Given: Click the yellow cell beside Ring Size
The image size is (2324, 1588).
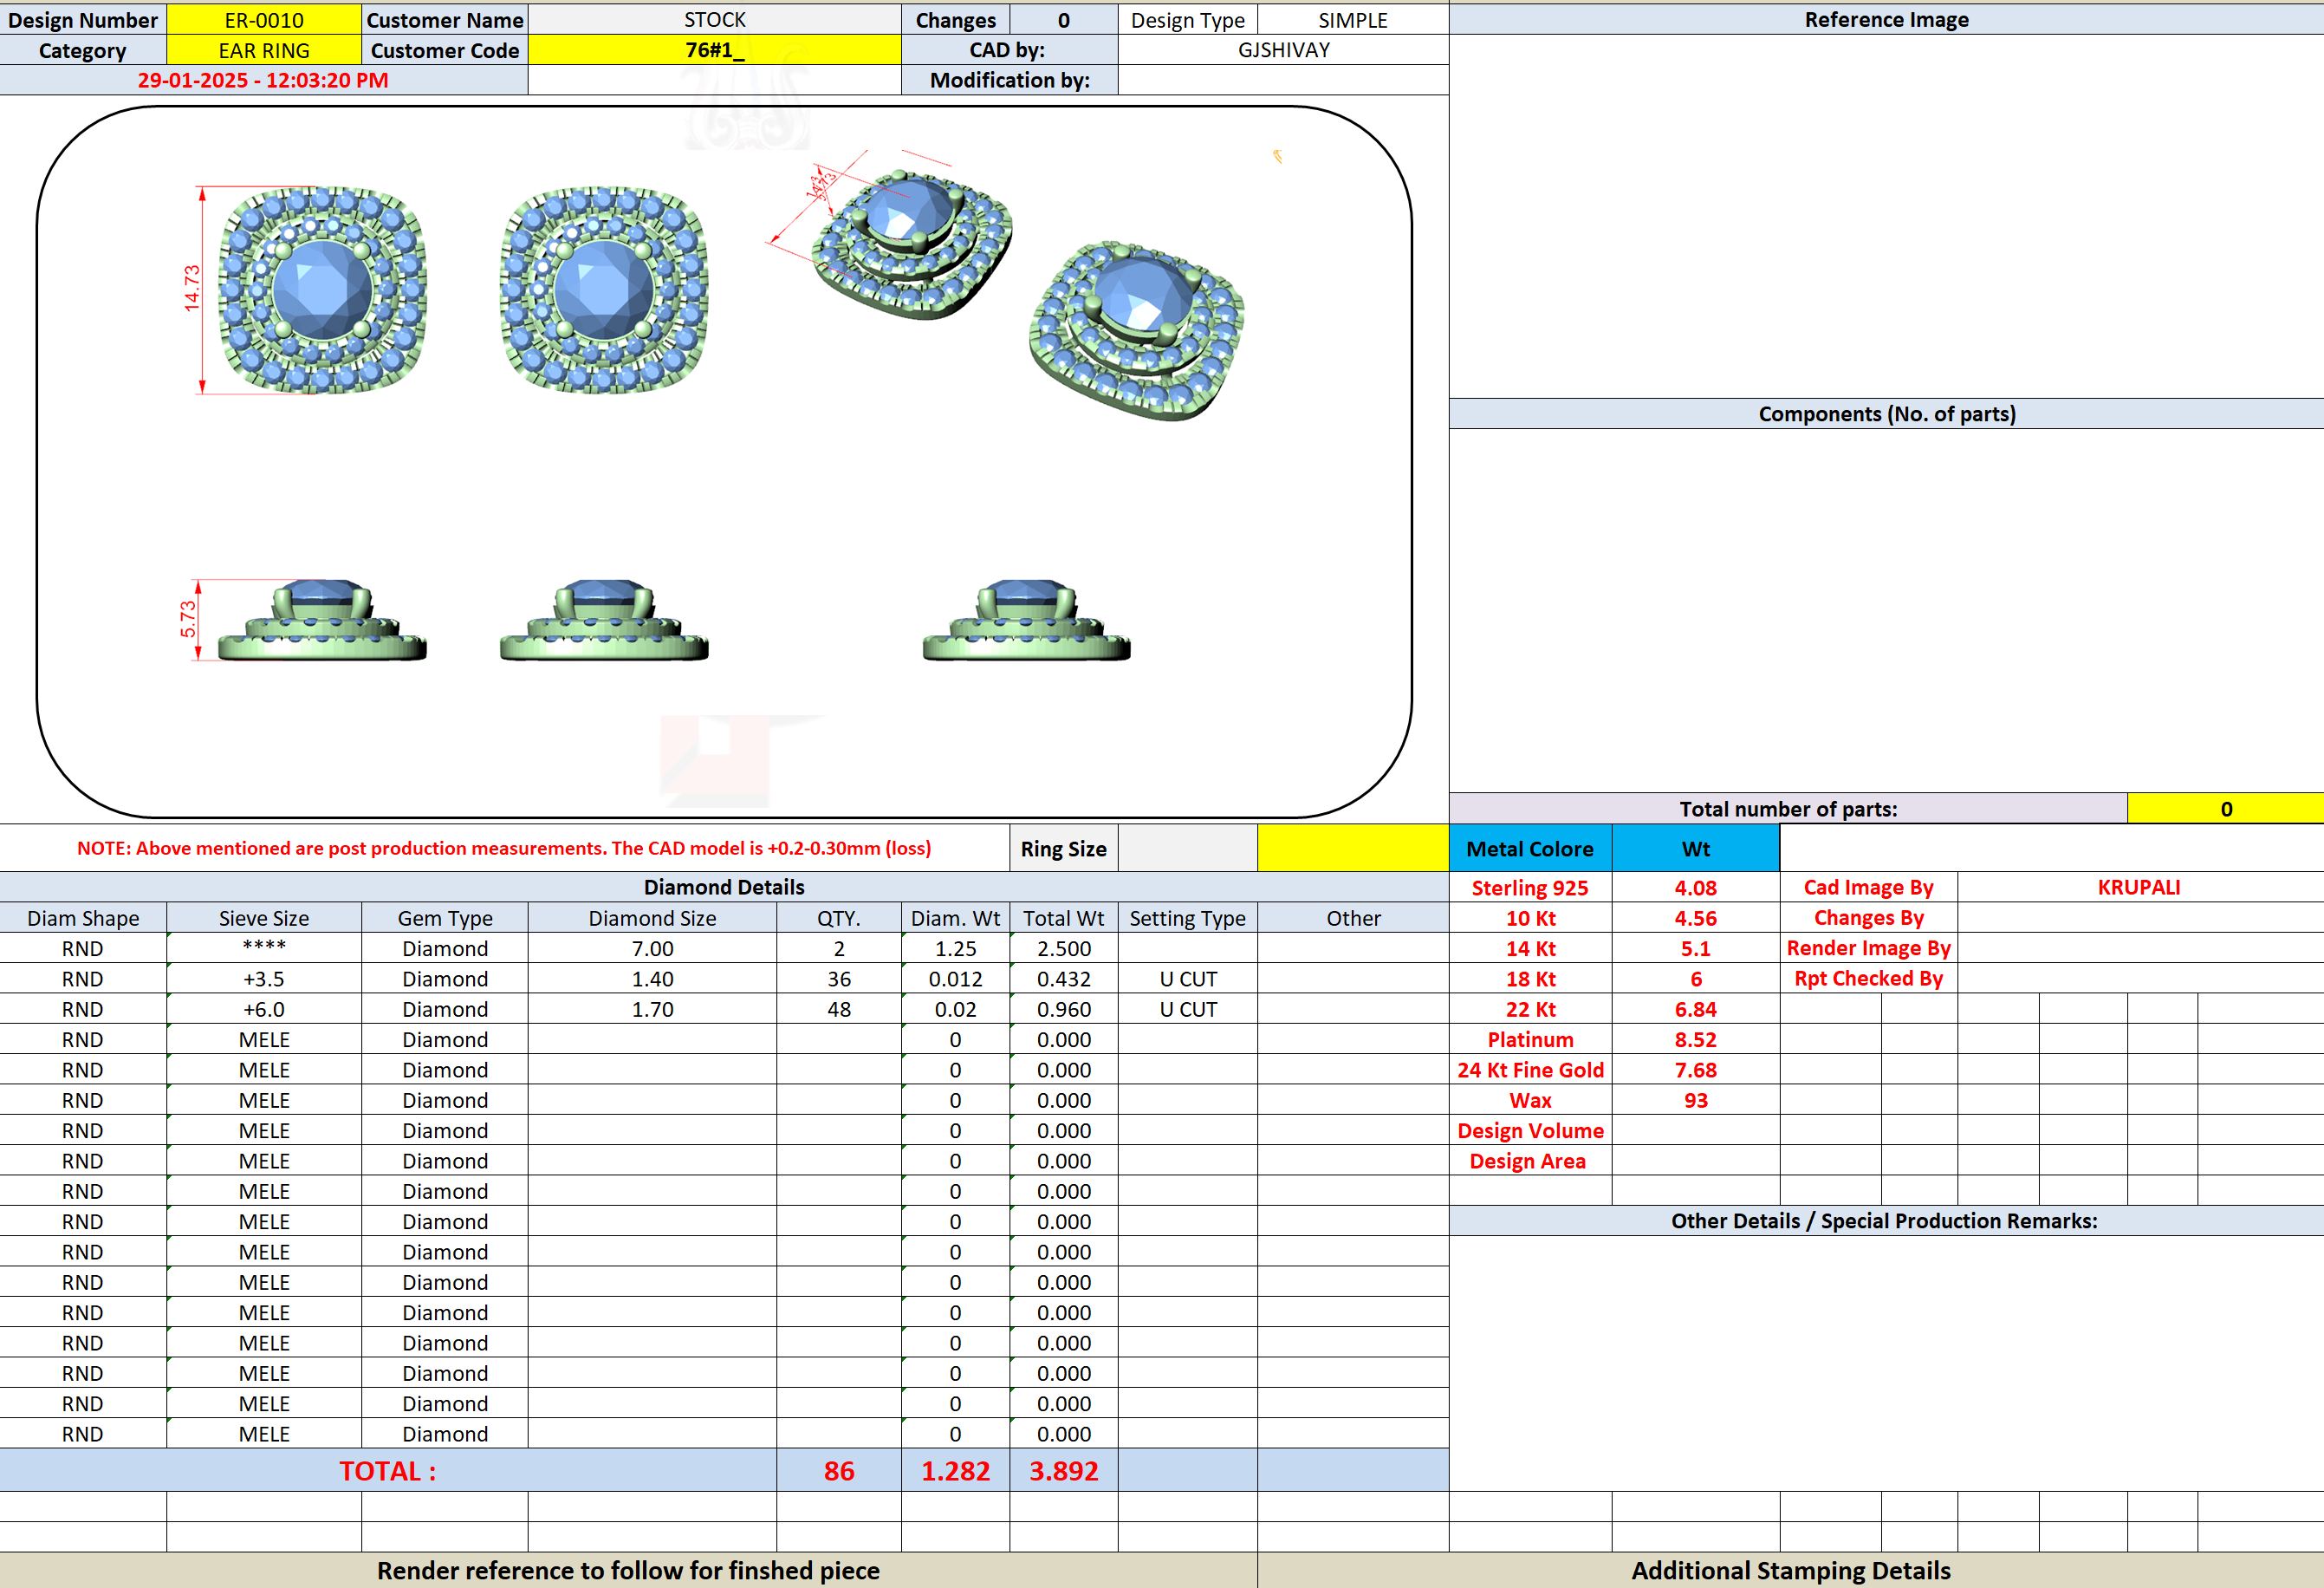Looking at the screenshot, I should tap(1352, 849).
